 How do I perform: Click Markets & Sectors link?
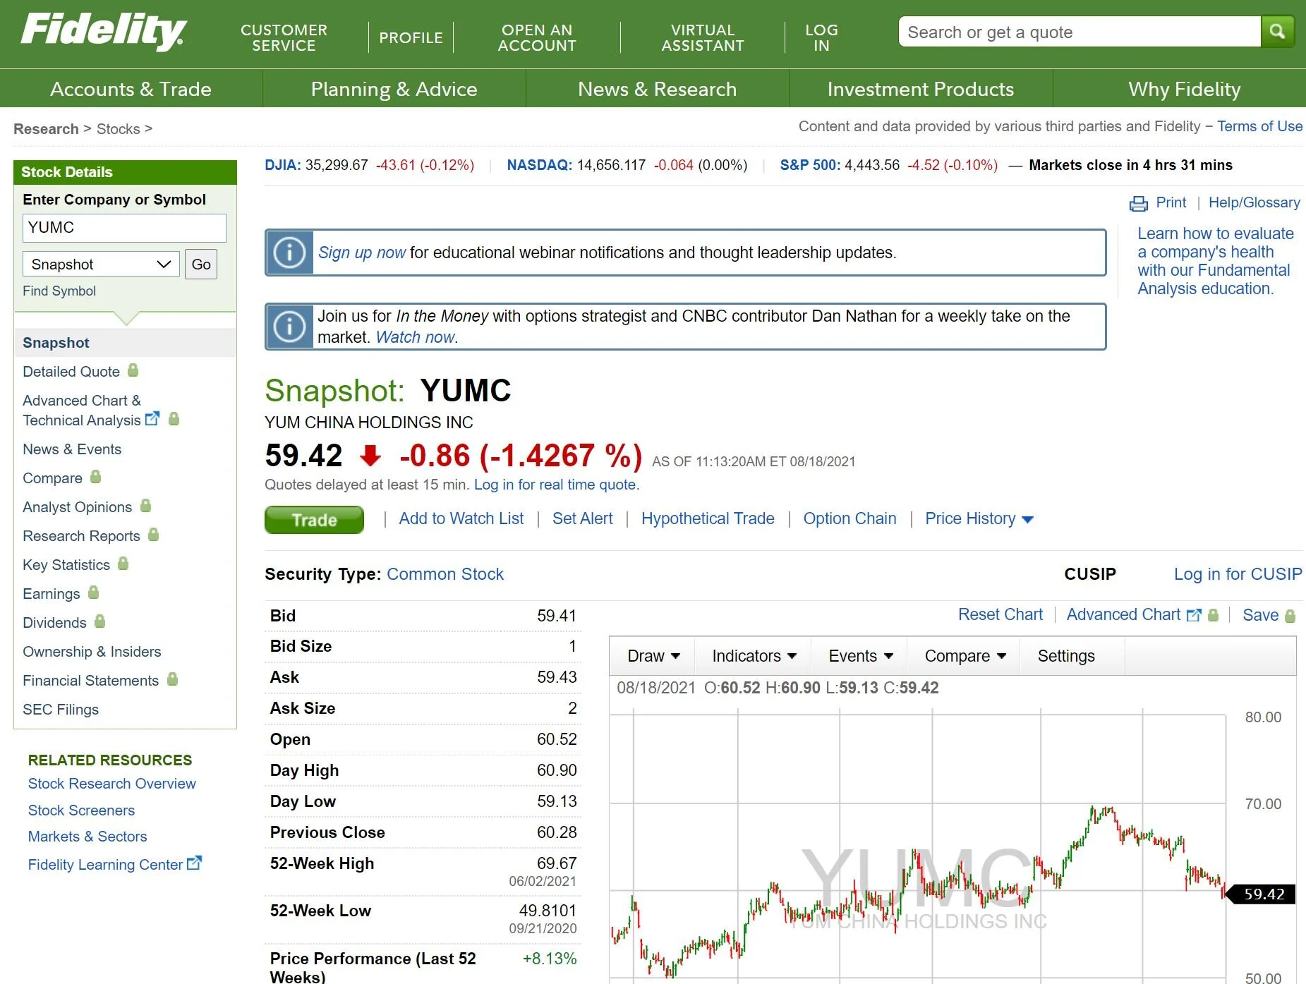(87, 836)
